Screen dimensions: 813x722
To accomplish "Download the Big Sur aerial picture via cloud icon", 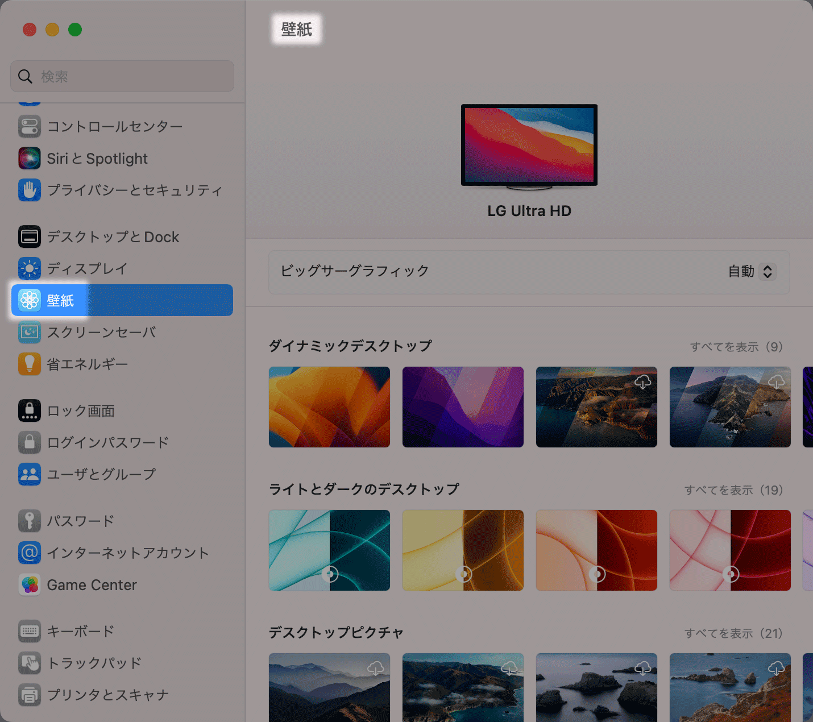I will 509,668.
